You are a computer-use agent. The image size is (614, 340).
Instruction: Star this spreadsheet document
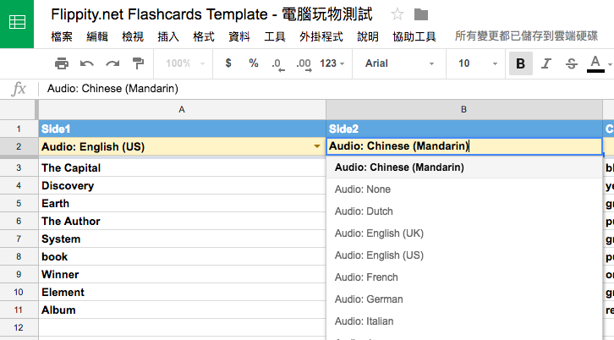398,14
